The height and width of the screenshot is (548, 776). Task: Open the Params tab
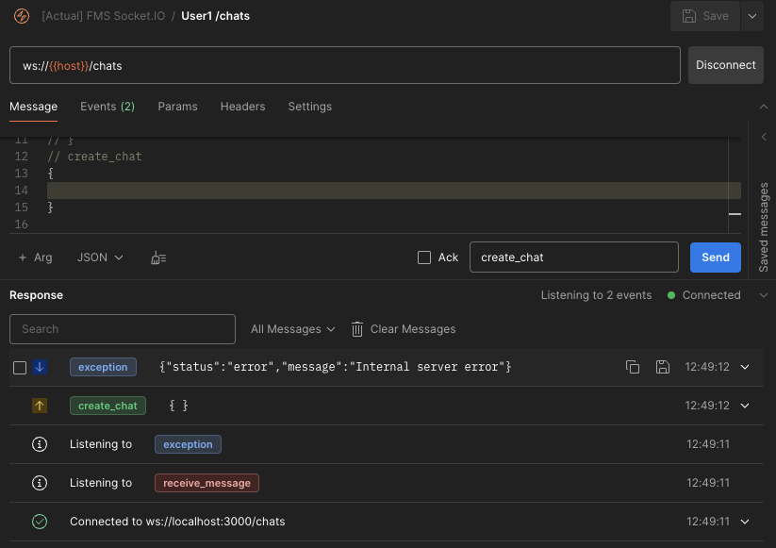(x=177, y=107)
